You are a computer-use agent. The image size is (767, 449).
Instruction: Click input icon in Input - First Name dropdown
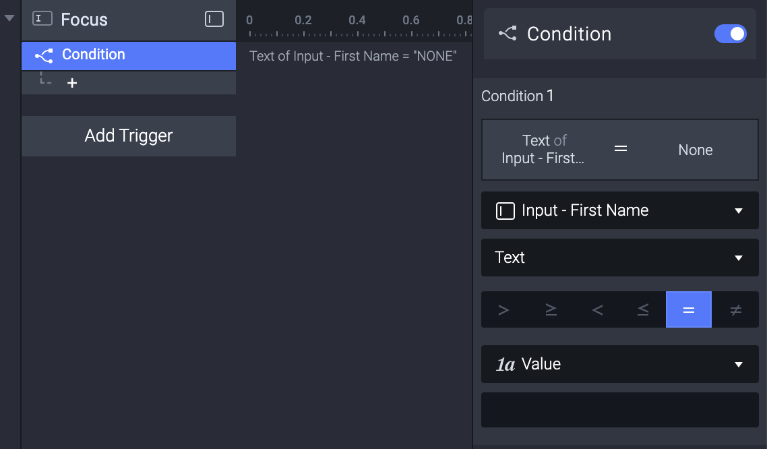pos(505,211)
